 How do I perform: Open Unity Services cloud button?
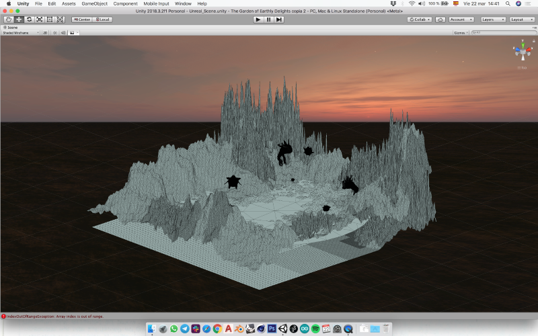coord(440,19)
